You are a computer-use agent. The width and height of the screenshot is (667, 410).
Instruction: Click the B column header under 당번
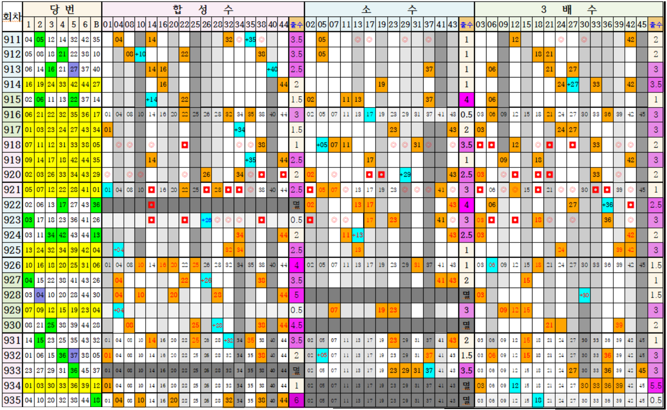pos(96,24)
